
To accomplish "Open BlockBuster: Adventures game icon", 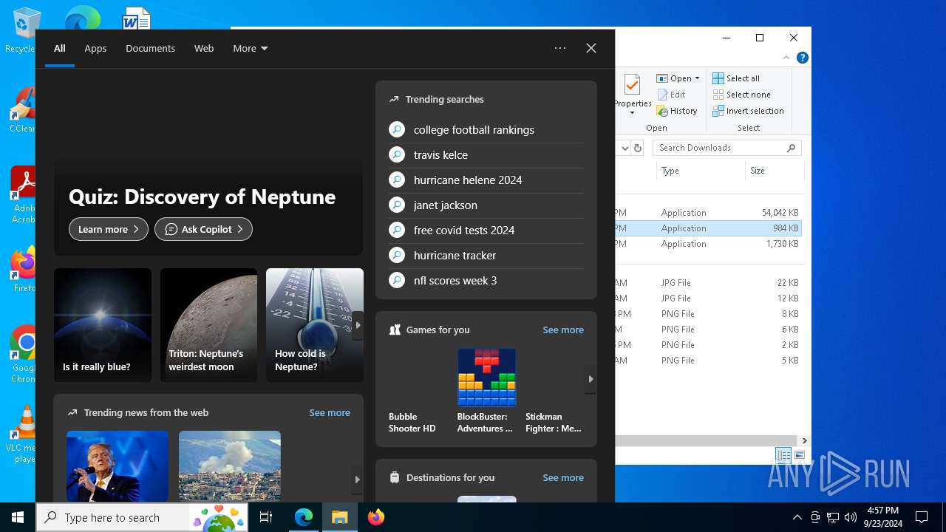I will 486,377.
